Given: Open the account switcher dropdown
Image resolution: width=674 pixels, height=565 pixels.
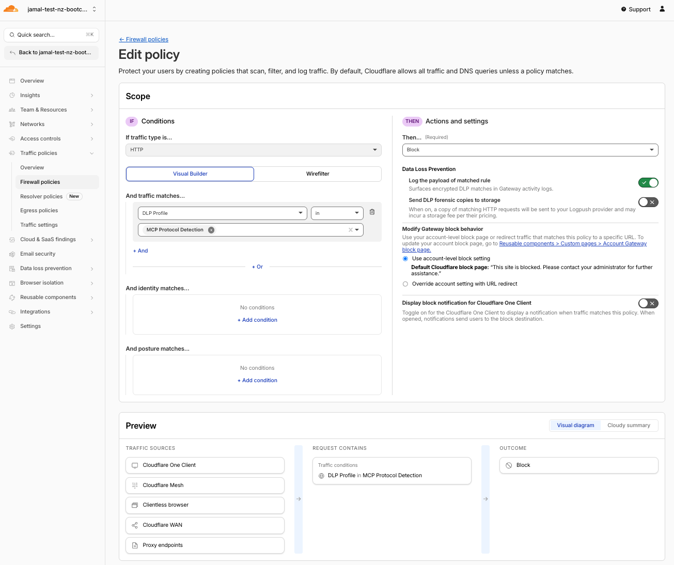Looking at the screenshot, I should tap(62, 9).
